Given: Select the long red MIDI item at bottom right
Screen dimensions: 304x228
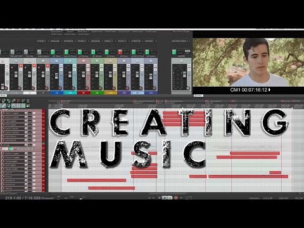Looking at the screenshot, I should click(x=248, y=176).
